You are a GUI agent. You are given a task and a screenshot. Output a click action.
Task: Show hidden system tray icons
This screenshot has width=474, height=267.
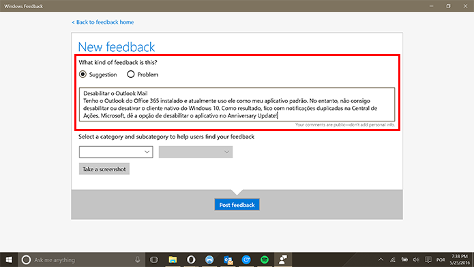pos(381,259)
